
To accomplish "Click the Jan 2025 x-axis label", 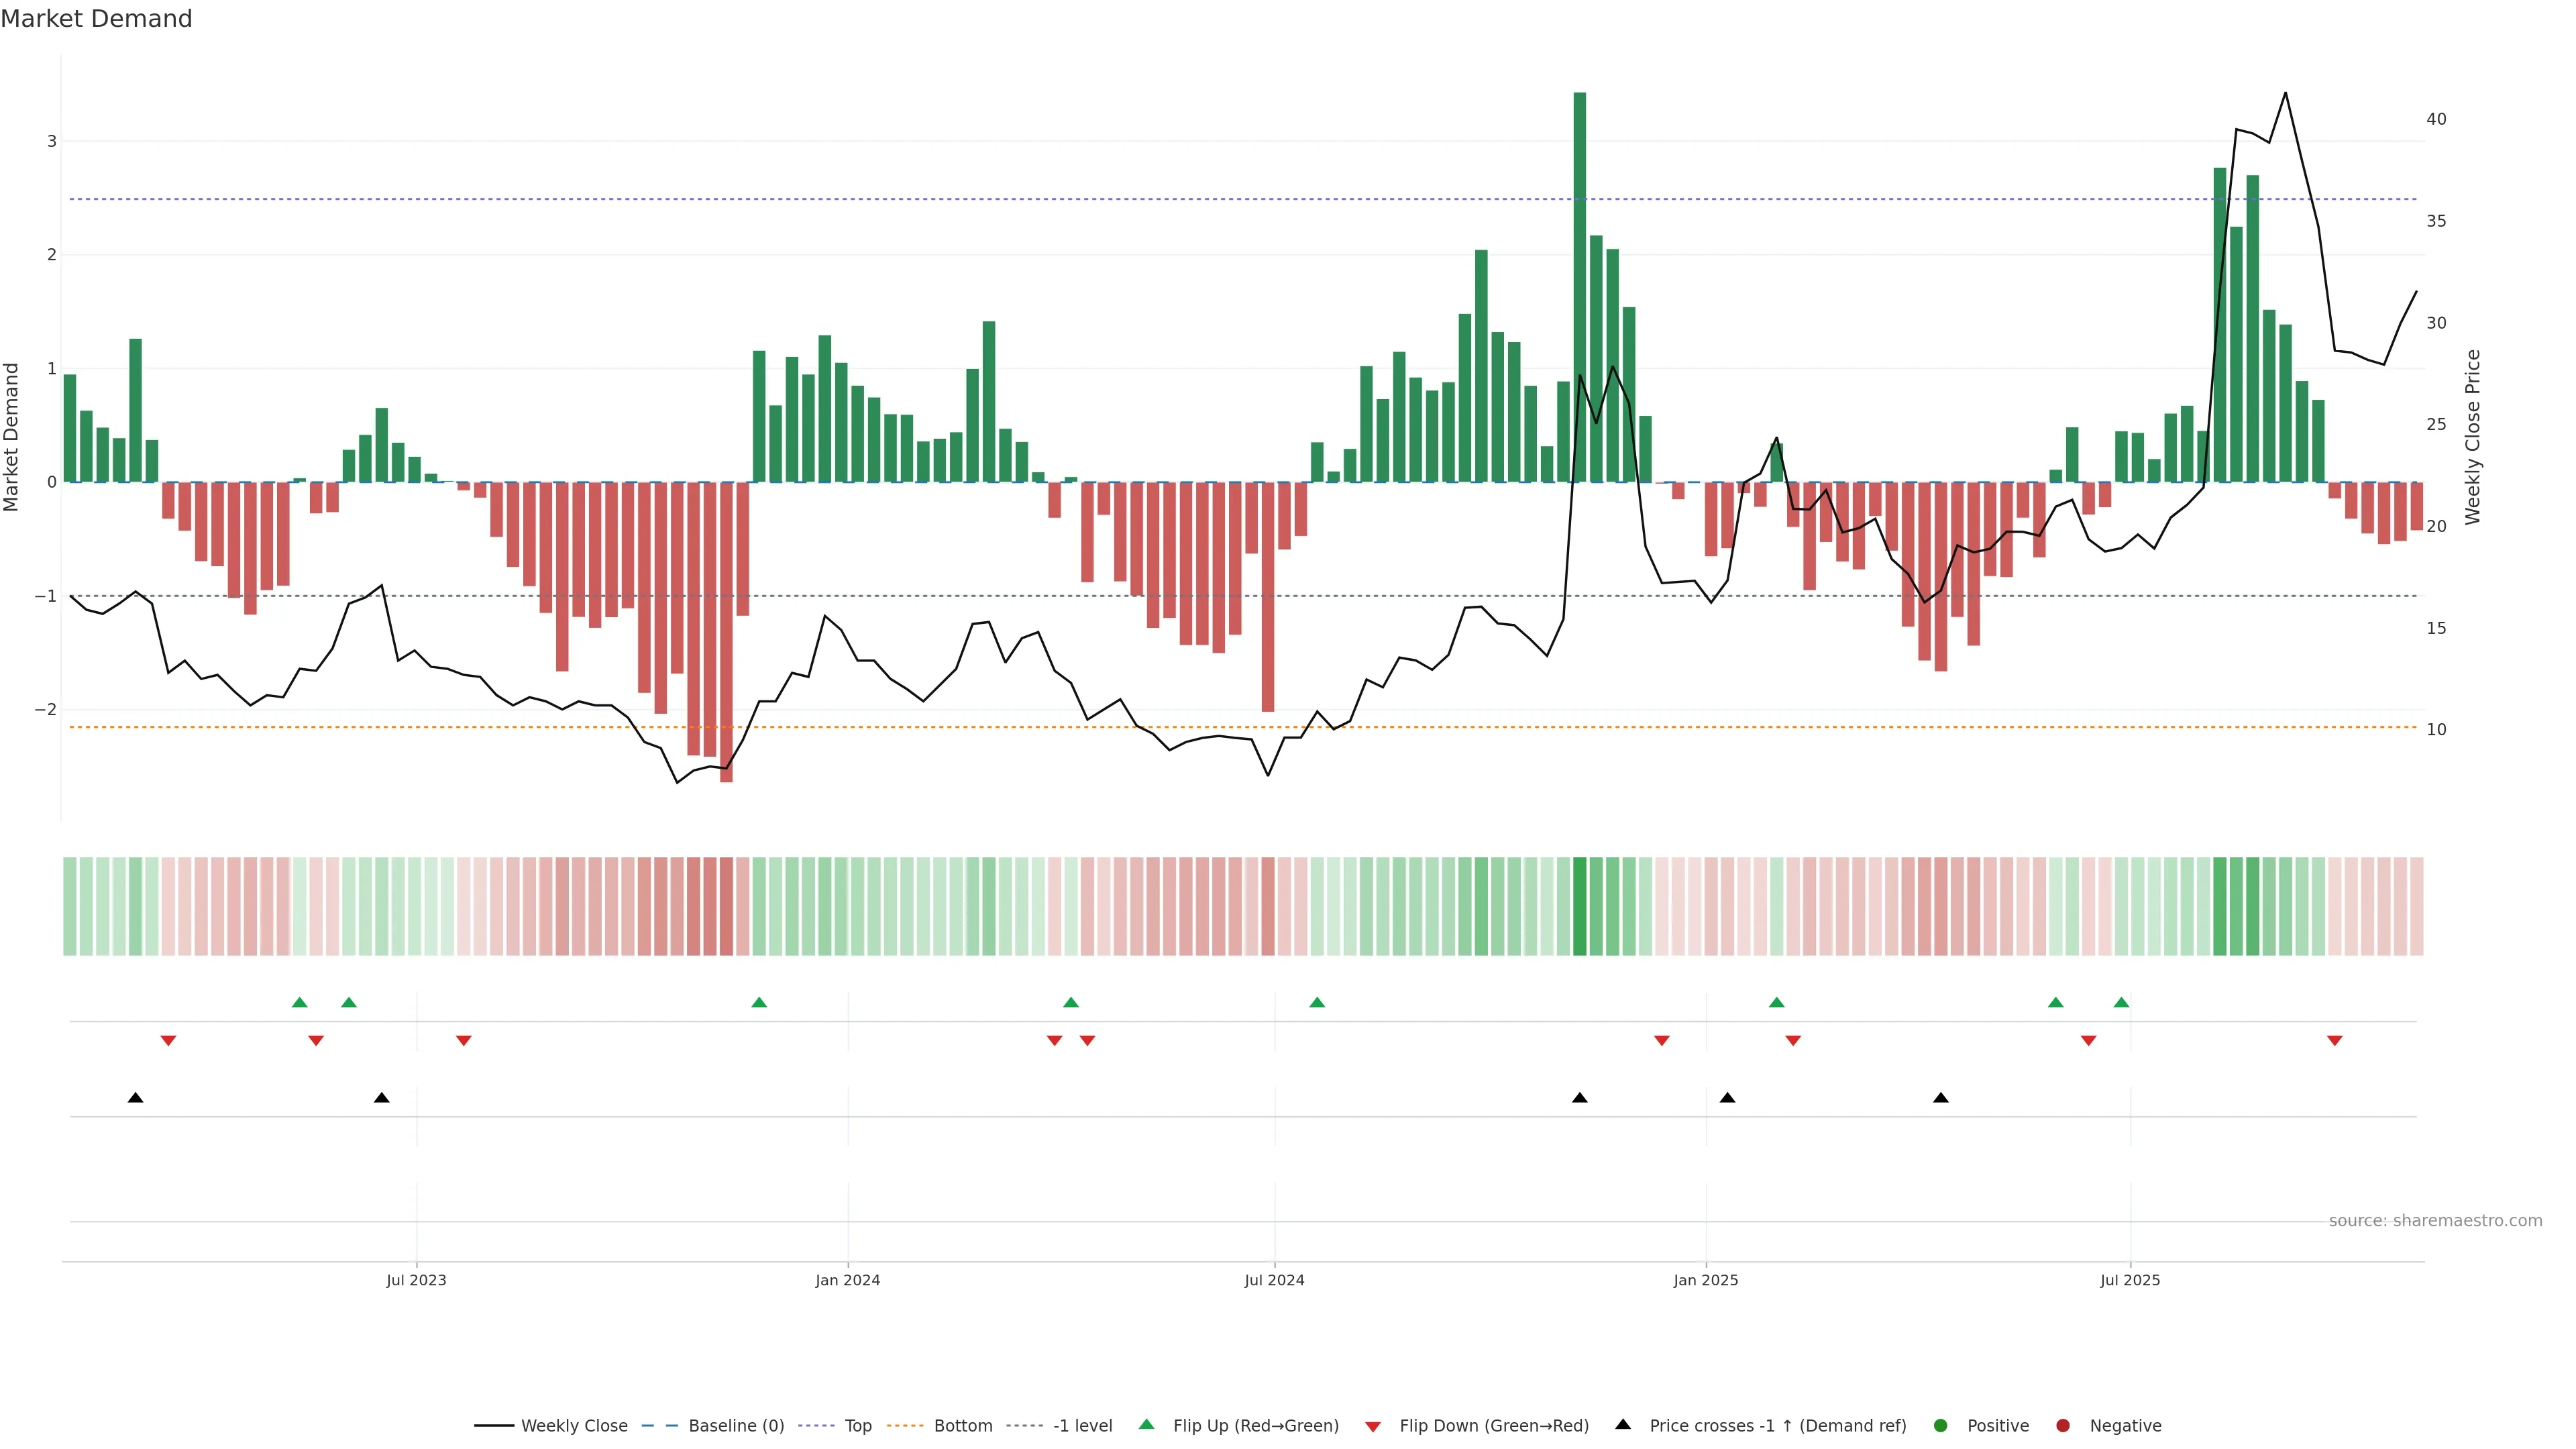I will pyautogui.click(x=1706, y=1280).
